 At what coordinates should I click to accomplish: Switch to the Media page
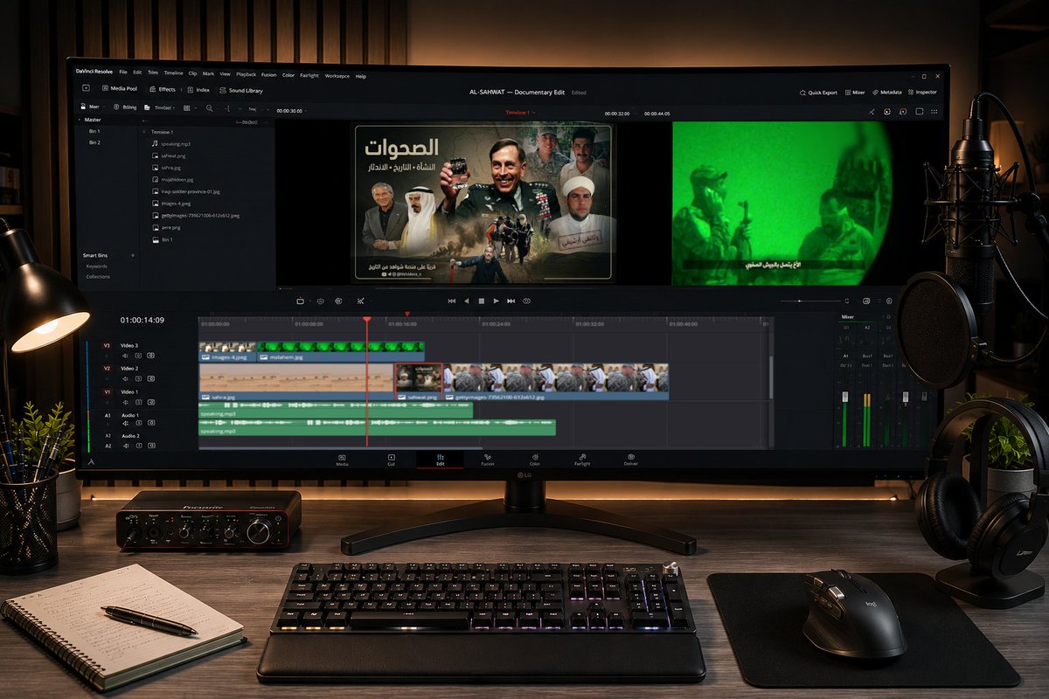click(x=342, y=460)
